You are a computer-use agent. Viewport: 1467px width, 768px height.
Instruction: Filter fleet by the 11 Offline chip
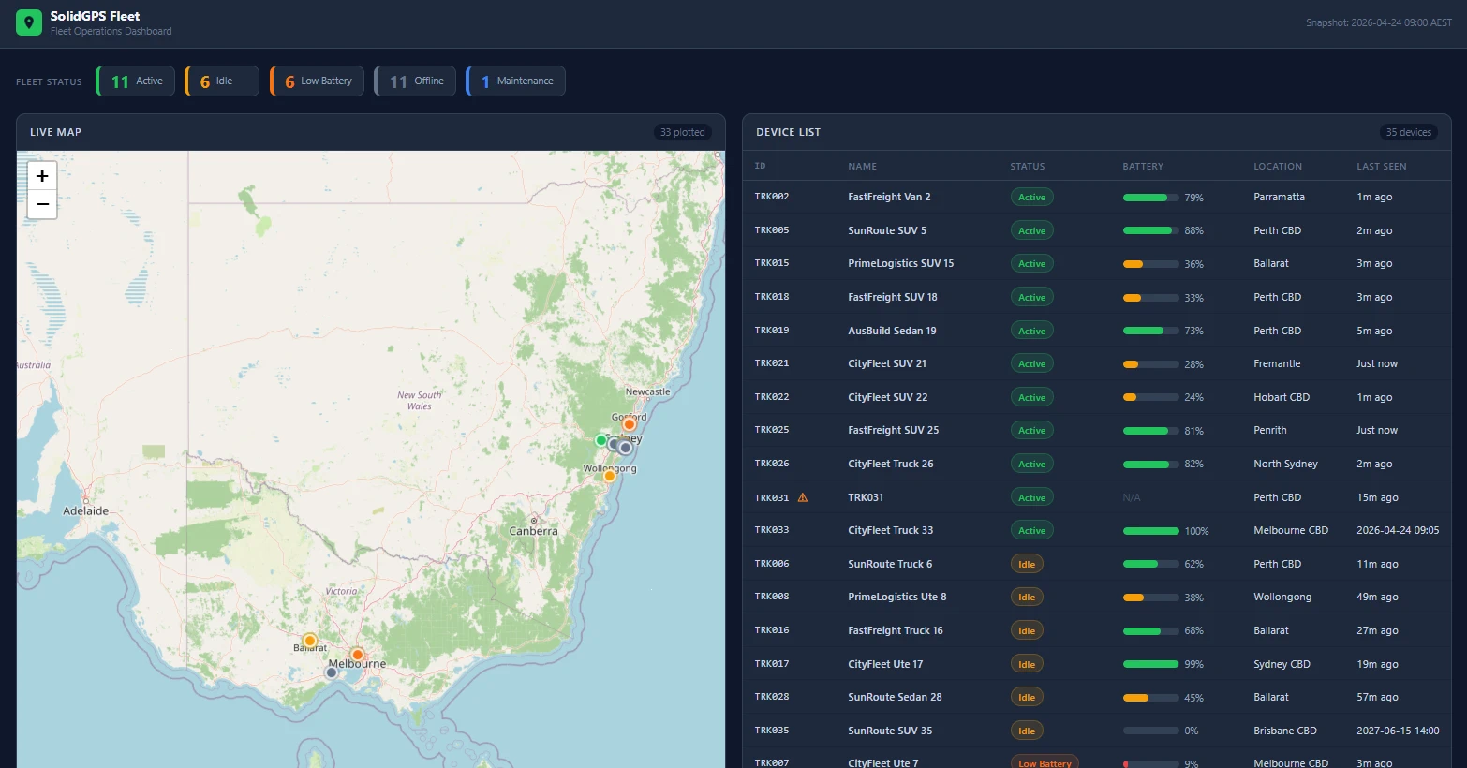(x=415, y=81)
